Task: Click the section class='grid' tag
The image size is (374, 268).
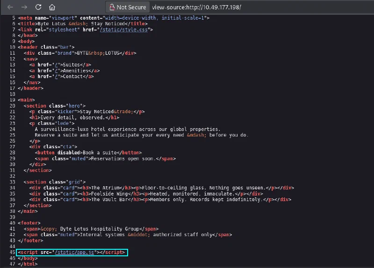Action: point(54,182)
